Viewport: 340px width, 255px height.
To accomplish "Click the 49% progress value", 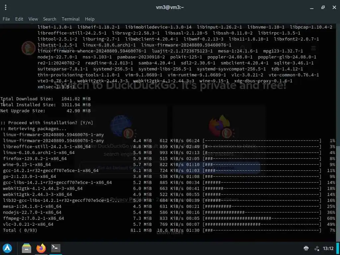I will (x=331, y=224).
